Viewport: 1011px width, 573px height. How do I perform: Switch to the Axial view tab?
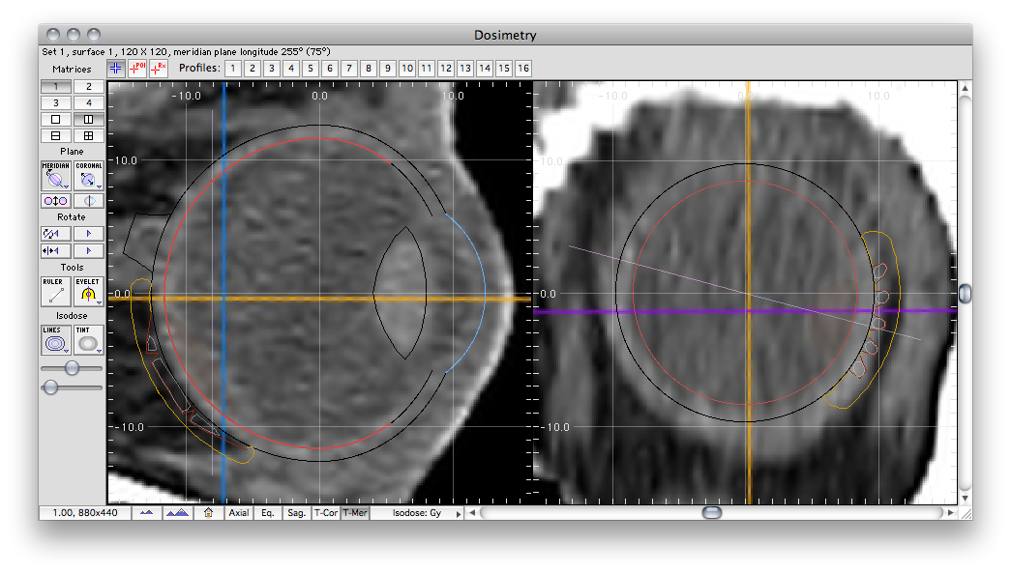[x=239, y=513]
